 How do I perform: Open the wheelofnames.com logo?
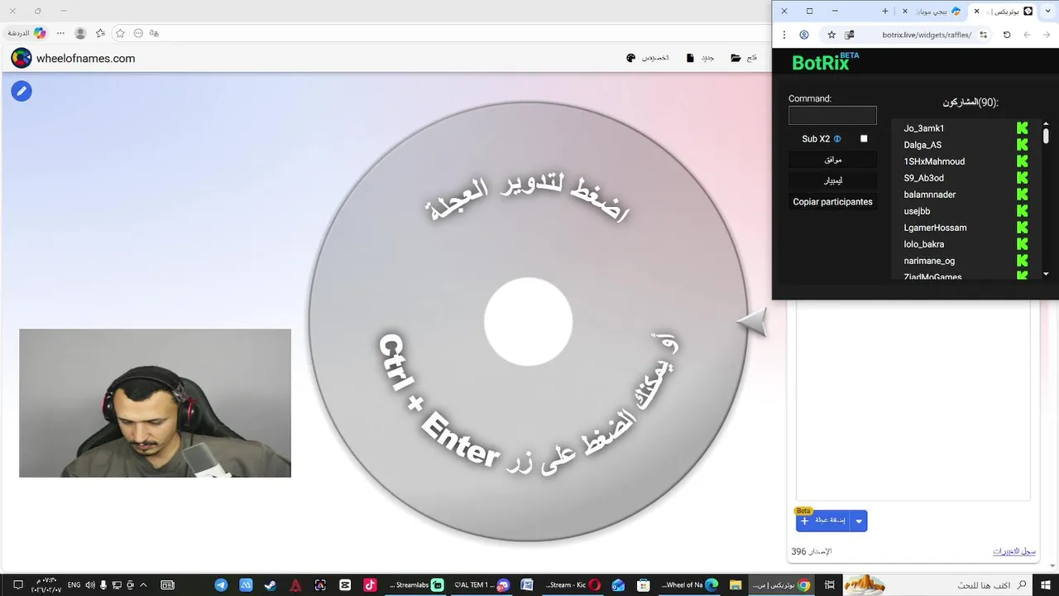(x=73, y=58)
